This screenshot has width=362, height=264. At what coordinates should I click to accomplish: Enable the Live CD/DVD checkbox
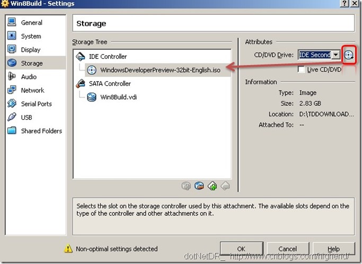click(x=301, y=69)
